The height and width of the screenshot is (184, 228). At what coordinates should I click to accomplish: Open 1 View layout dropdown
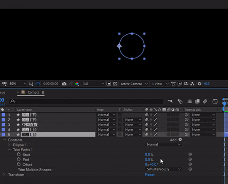click(x=160, y=84)
